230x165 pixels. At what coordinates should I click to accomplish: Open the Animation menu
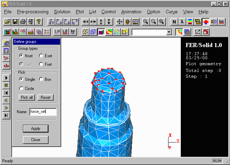pos(131,12)
